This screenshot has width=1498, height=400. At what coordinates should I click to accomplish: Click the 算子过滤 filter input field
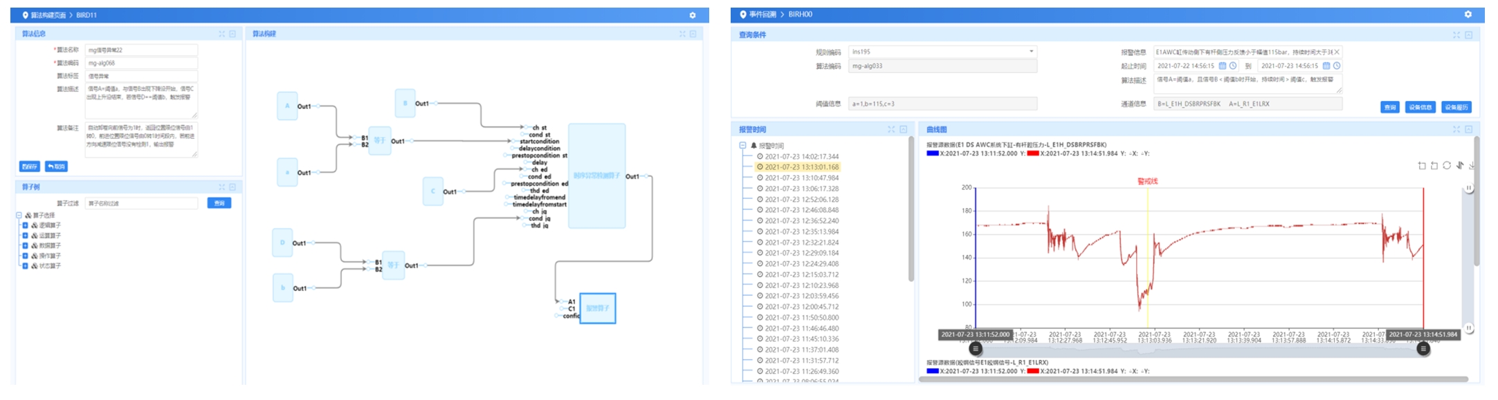pos(142,203)
